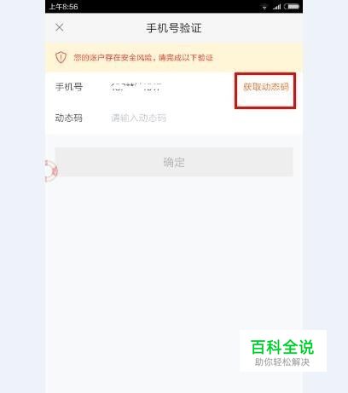Tap the 上午8:56 clock in the status bar
Screen dimensions: 348x393
pos(63,7)
